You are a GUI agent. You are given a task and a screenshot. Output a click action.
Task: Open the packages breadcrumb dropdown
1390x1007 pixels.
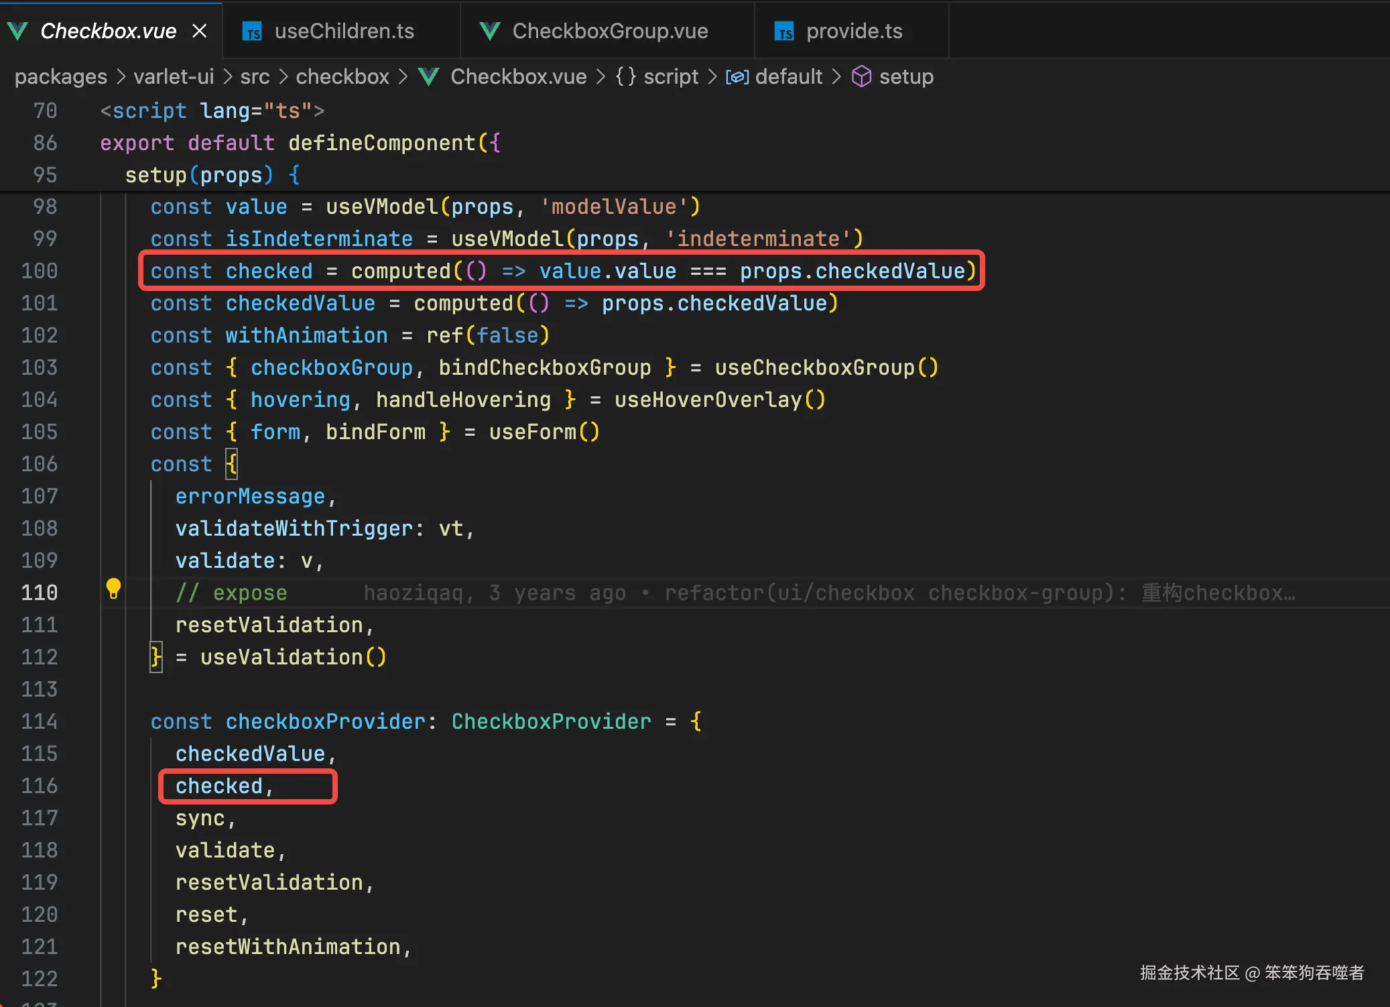60,76
